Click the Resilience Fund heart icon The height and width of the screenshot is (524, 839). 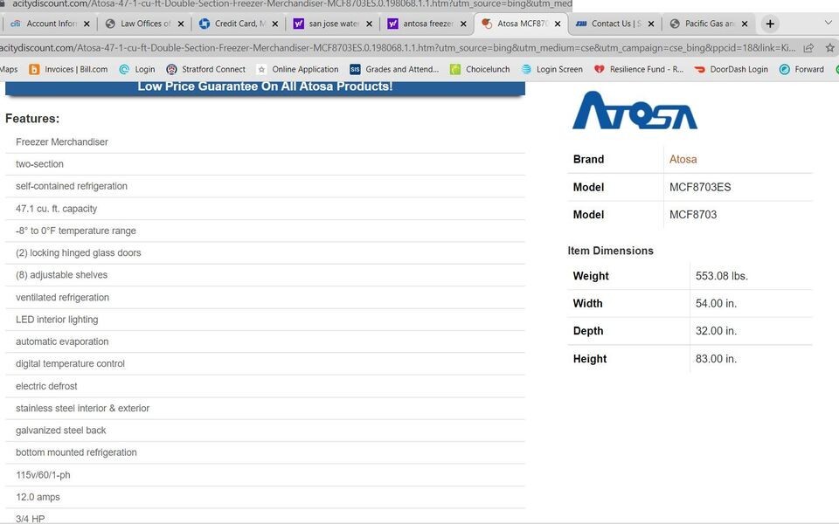[x=600, y=69]
